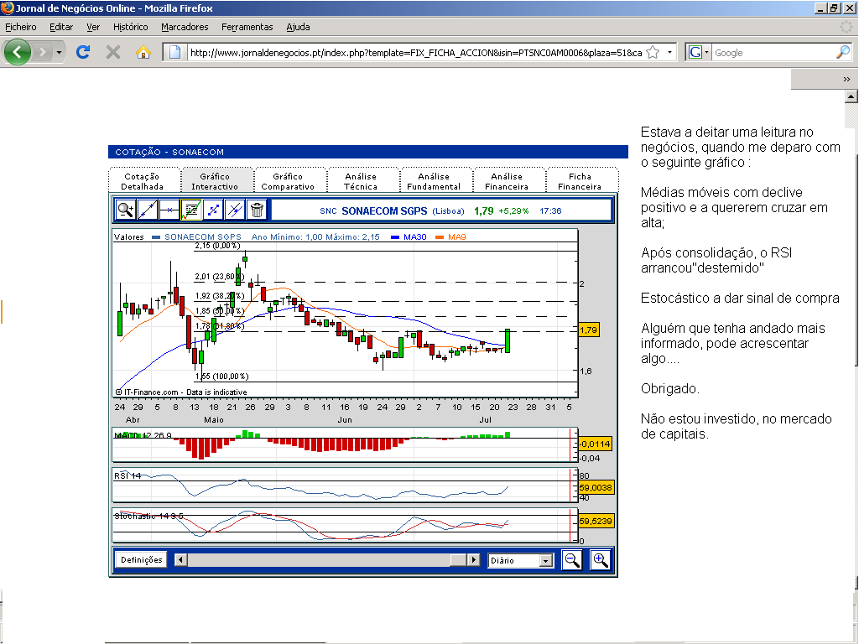Open the Marcadores menu
This screenshot has width=859, height=644.
185,27
